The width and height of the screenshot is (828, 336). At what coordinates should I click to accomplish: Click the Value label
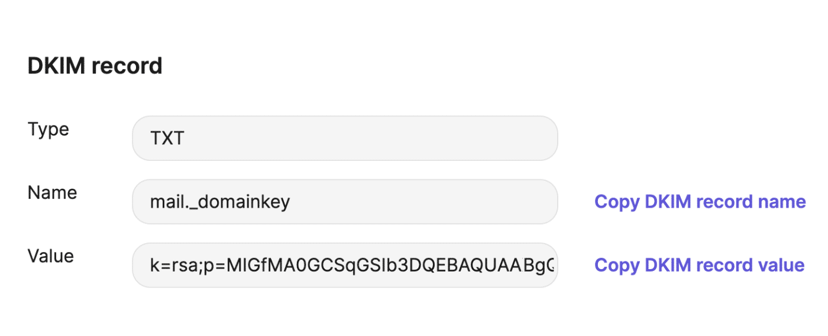coord(51,256)
